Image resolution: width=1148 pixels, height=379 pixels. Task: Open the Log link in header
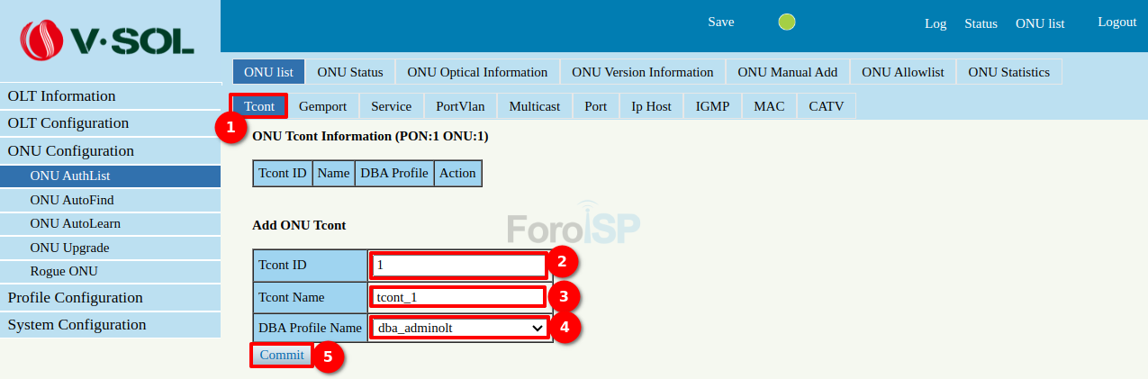point(936,23)
